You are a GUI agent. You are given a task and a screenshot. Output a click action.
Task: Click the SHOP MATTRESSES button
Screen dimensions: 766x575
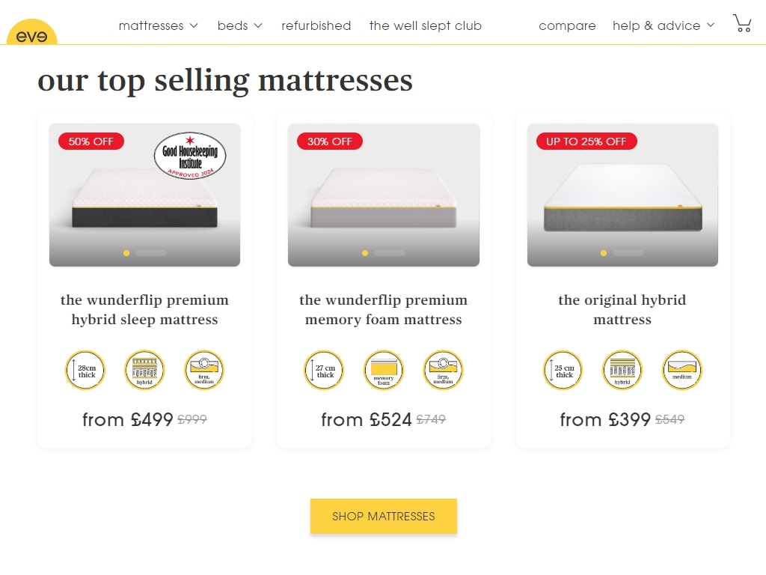(384, 517)
